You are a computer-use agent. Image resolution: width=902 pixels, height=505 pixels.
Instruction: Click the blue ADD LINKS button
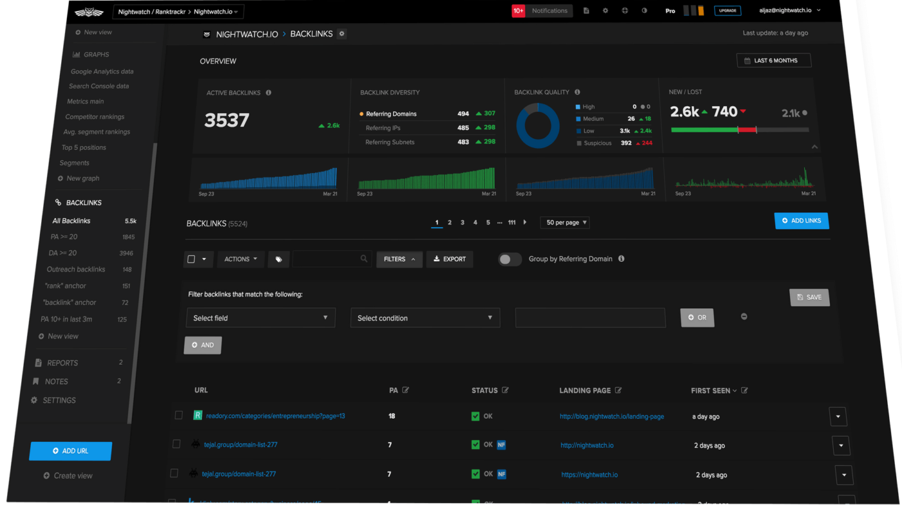click(x=801, y=221)
